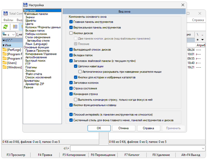
Task: Select 'Язык (Language)' settings category
Action: click(36, 44)
